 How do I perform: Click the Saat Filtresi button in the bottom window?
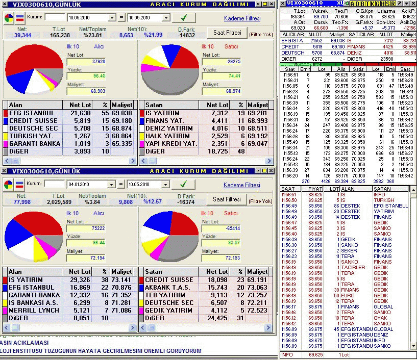pos(227,199)
